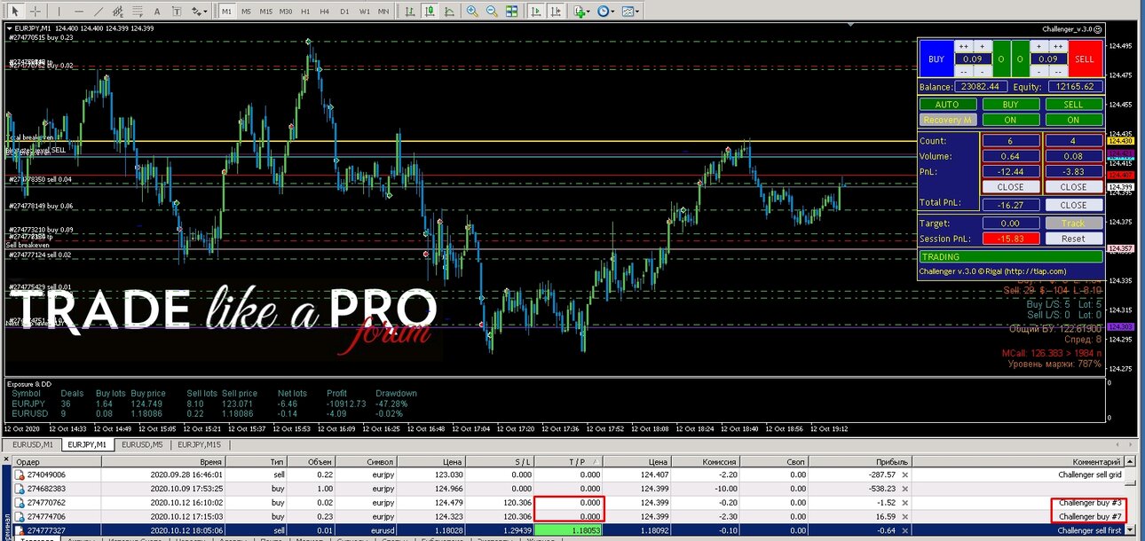Zoom in on the chart
The image size is (1145, 541).
(472, 12)
